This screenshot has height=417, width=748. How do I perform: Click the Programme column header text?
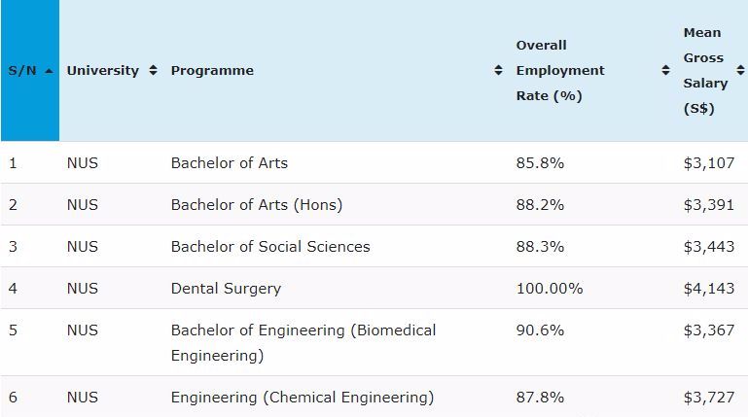click(212, 71)
